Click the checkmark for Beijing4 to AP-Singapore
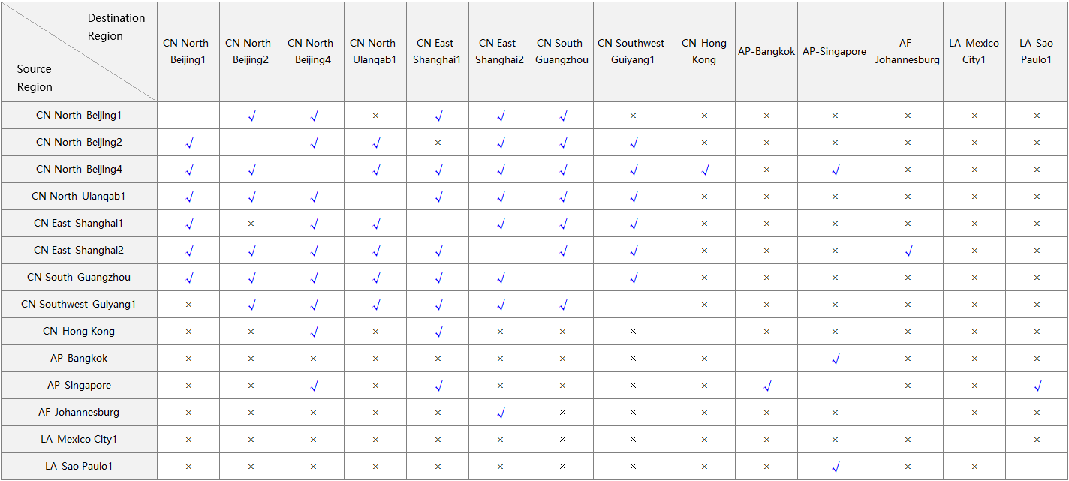Viewport: 1069px width, 481px height. tap(836, 170)
